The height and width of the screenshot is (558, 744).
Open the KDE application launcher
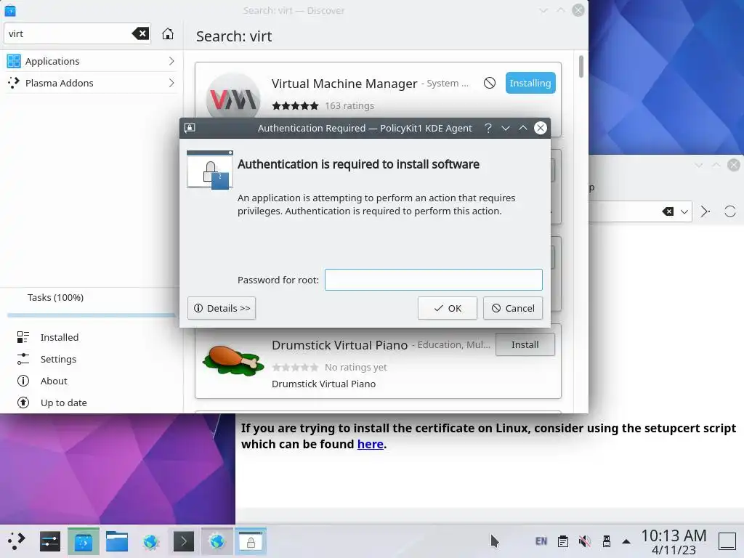coord(16,541)
